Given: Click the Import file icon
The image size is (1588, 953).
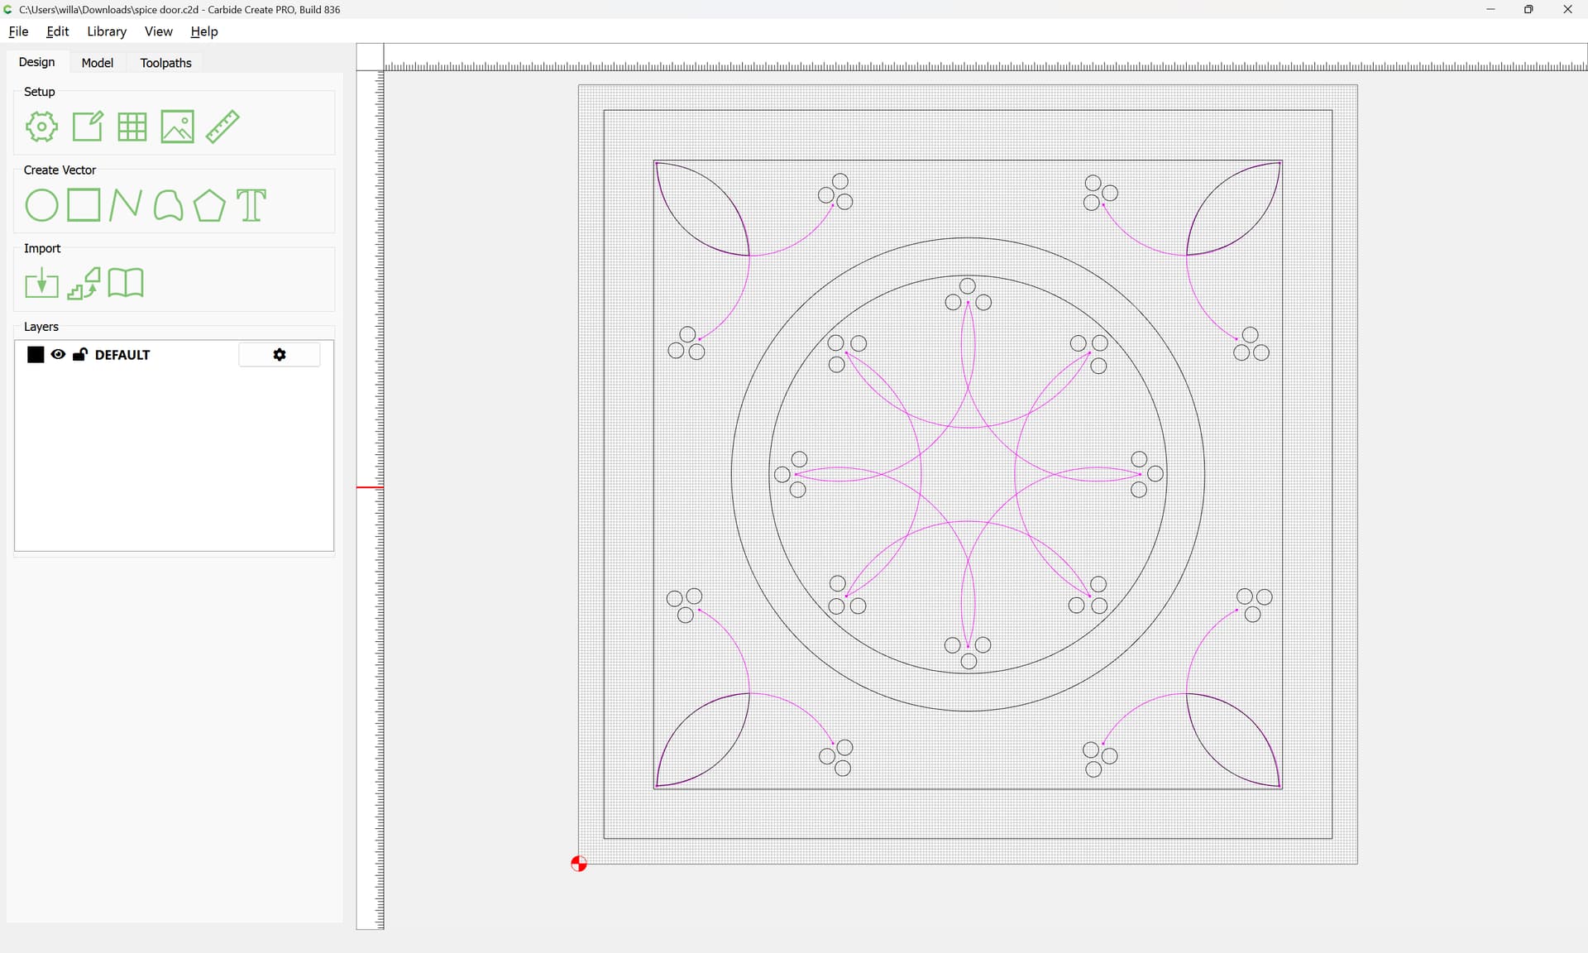Looking at the screenshot, I should (41, 284).
